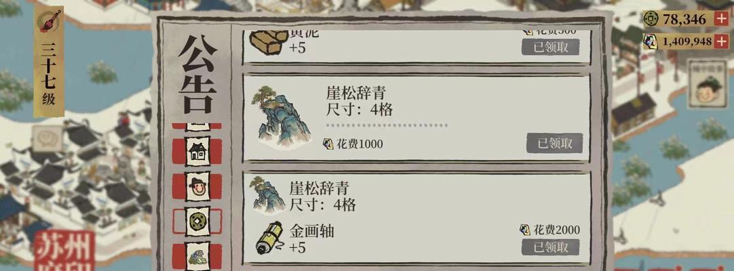734x271 pixels.
Task: Click the claimed button for 花费1000 reward
Action: click(x=554, y=143)
